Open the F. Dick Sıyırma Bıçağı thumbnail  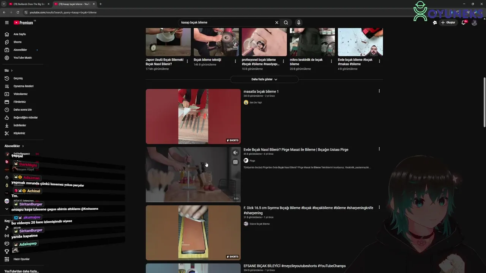pyautogui.click(x=193, y=233)
